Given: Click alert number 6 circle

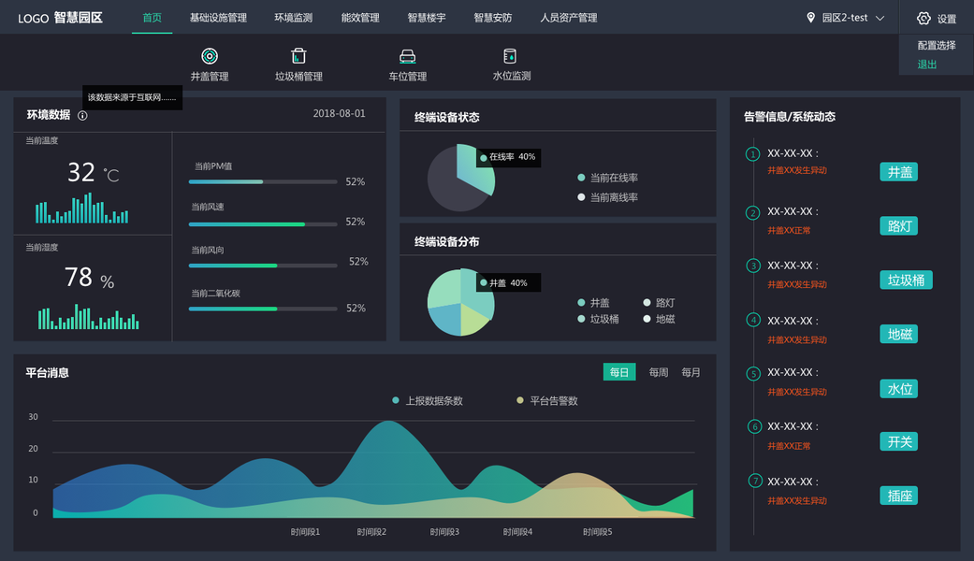Looking at the screenshot, I should pyautogui.click(x=755, y=426).
